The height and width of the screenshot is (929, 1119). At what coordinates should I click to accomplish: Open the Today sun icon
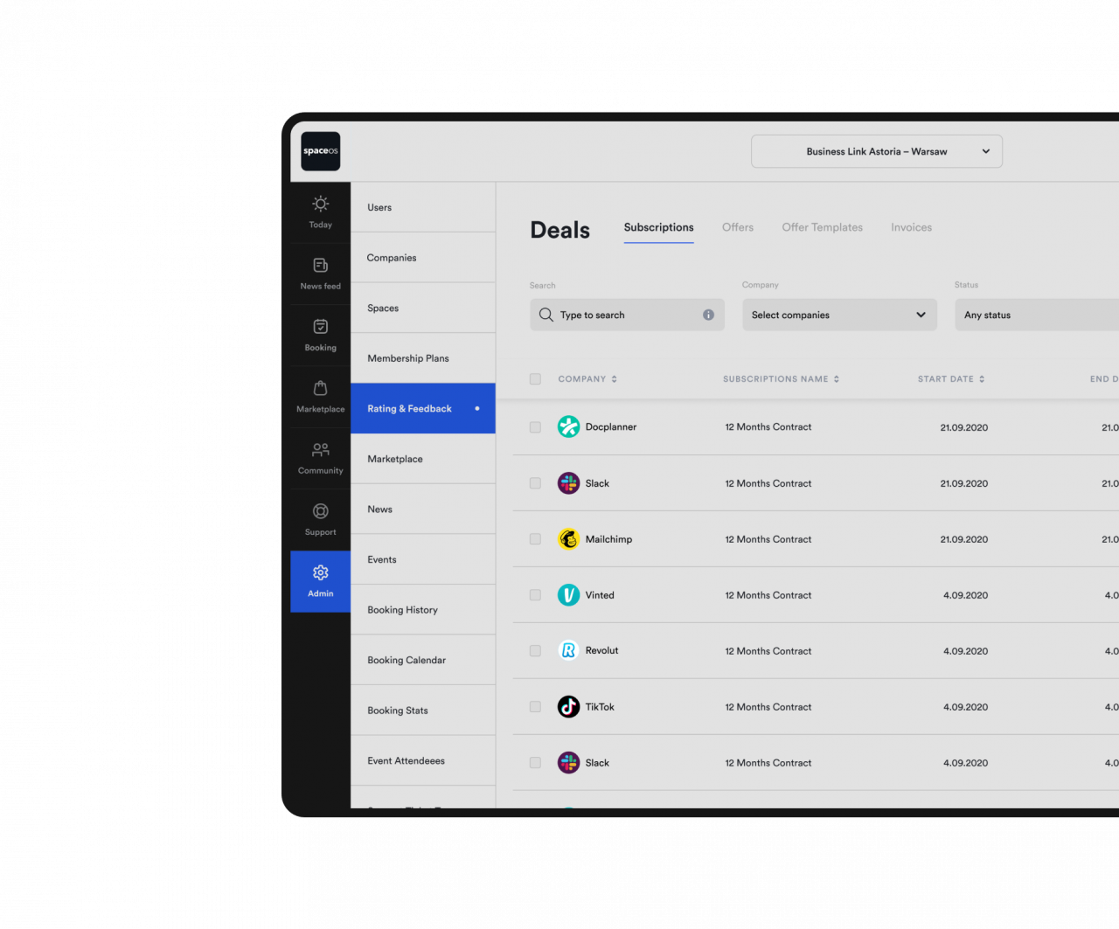(321, 205)
